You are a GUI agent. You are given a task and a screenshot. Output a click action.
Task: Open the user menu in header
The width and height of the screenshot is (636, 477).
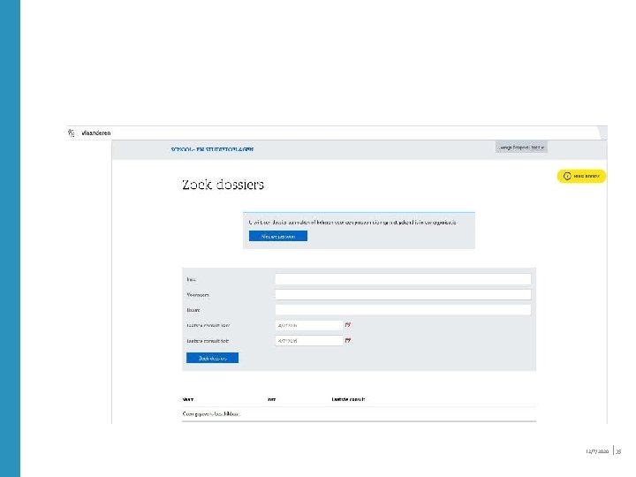pyautogui.click(x=521, y=148)
